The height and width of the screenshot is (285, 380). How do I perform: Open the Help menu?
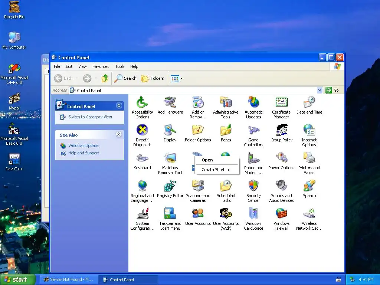tap(134, 66)
